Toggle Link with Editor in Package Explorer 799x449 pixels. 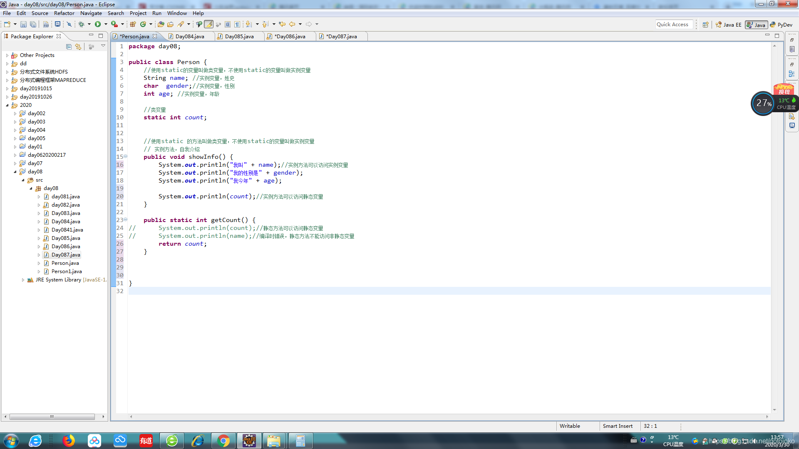click(x=78, y=47)
